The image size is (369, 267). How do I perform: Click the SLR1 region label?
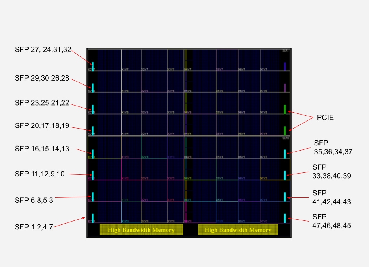click(x=285, y=50)
